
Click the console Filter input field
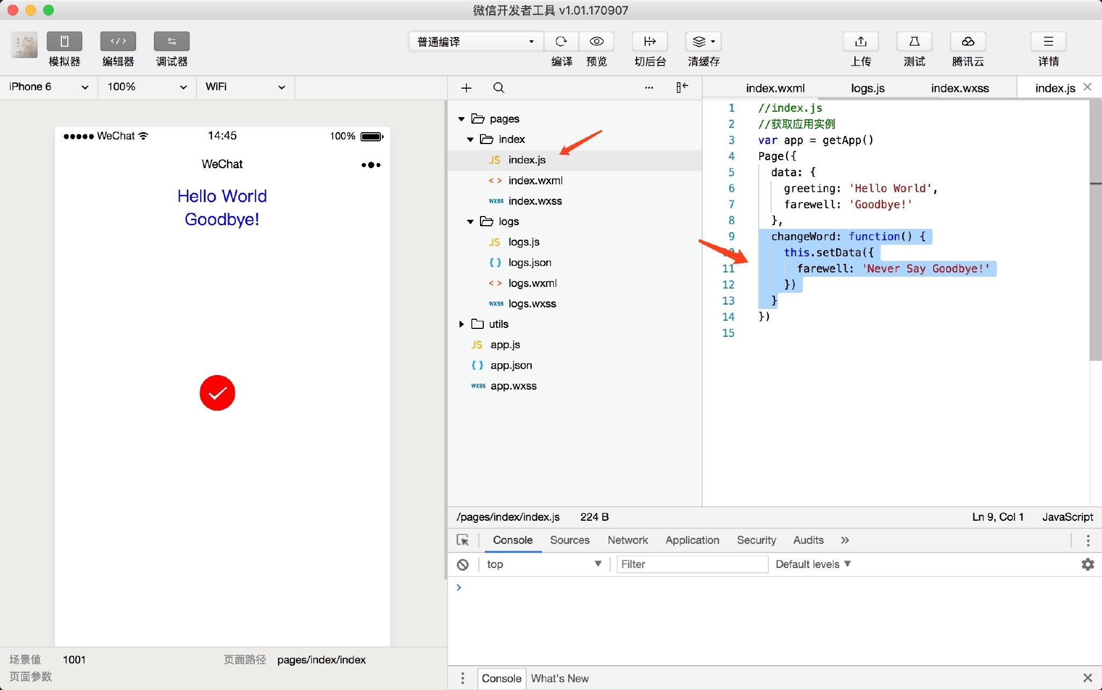(692, 564)
